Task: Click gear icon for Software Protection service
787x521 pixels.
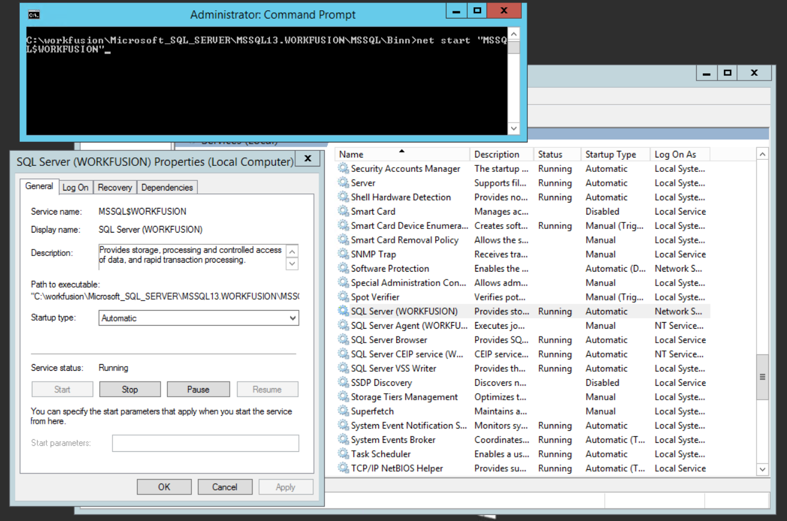Action: [343, 269]
